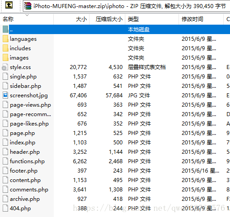Click the page-recomm... file icon
The width and height of the screenshot is (230, 217).
click(5, 114)
